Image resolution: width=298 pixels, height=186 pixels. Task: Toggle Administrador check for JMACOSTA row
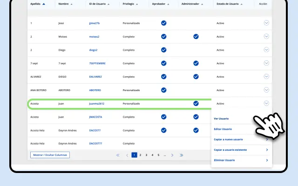coord(196,117)
